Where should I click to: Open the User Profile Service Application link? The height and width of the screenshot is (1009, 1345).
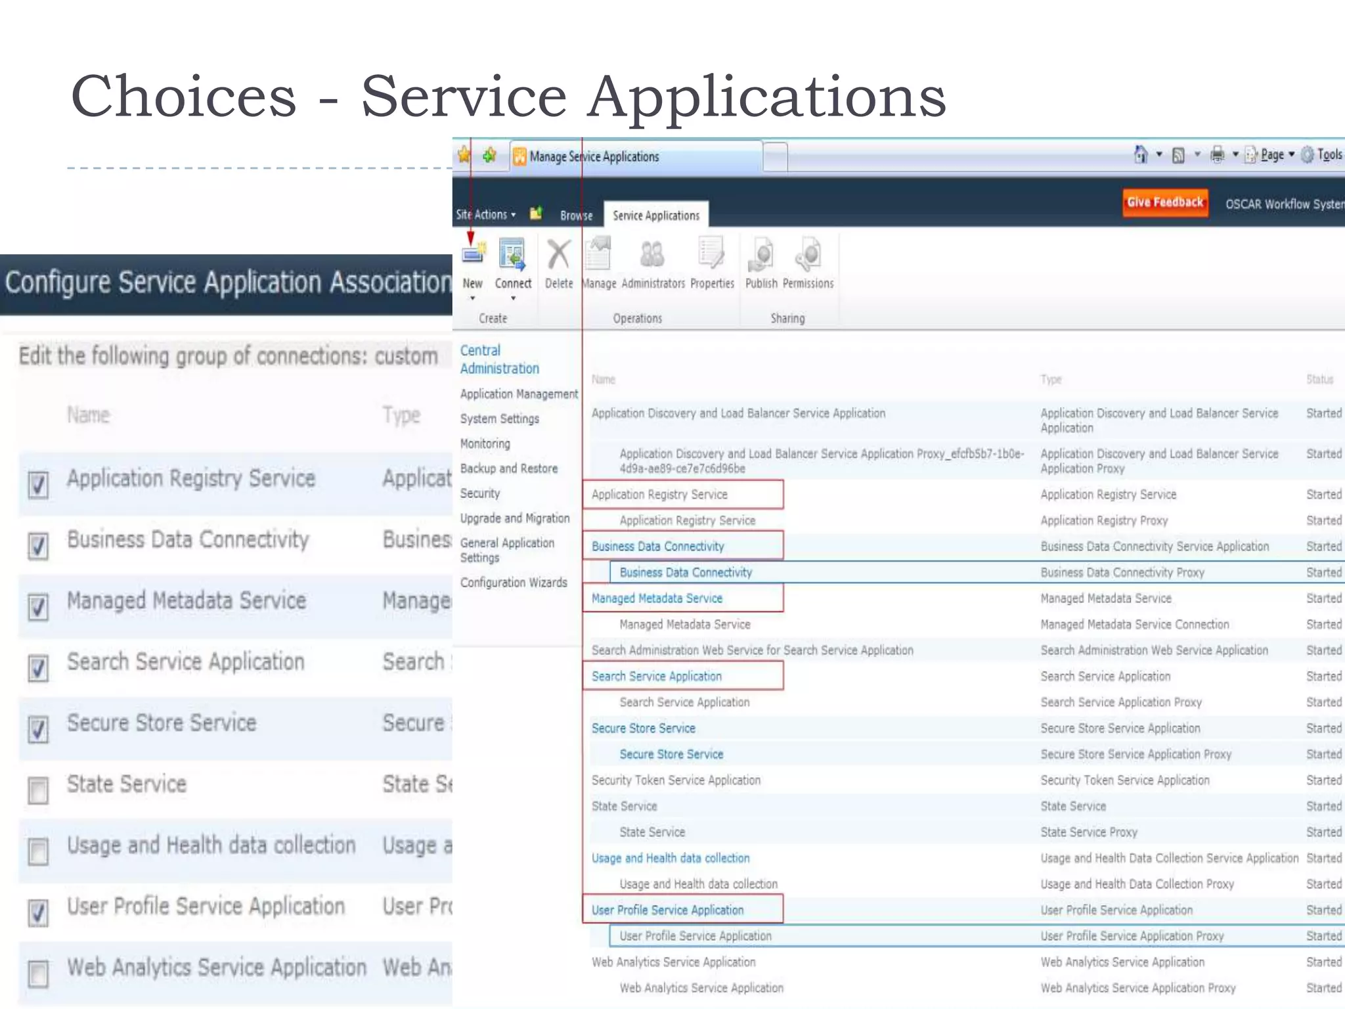click(667, 910)
